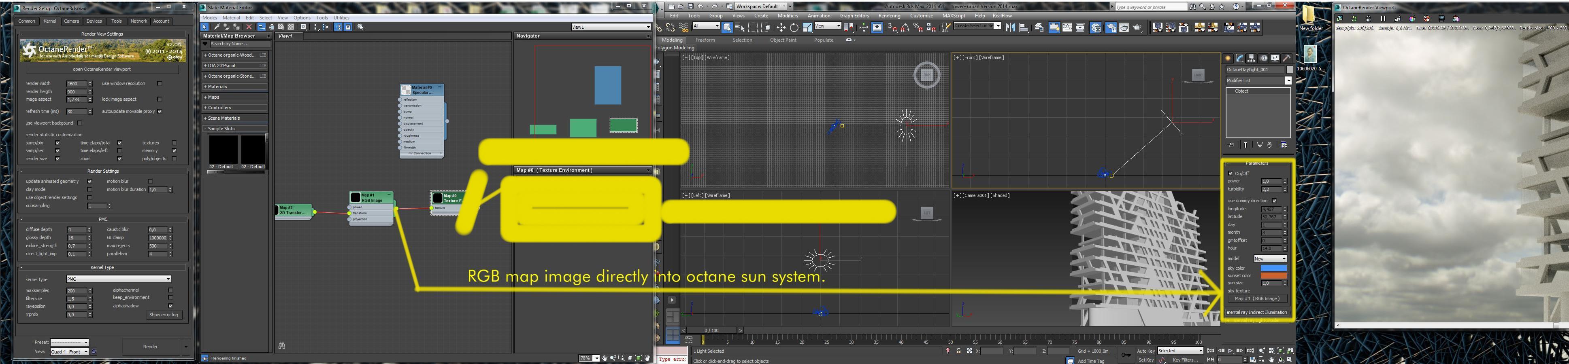Viewport: 1569px width, 364px height.
Task: Open the Hierarchy panel tab icon
Action: pyautogui.click(x=1251, y=58)
